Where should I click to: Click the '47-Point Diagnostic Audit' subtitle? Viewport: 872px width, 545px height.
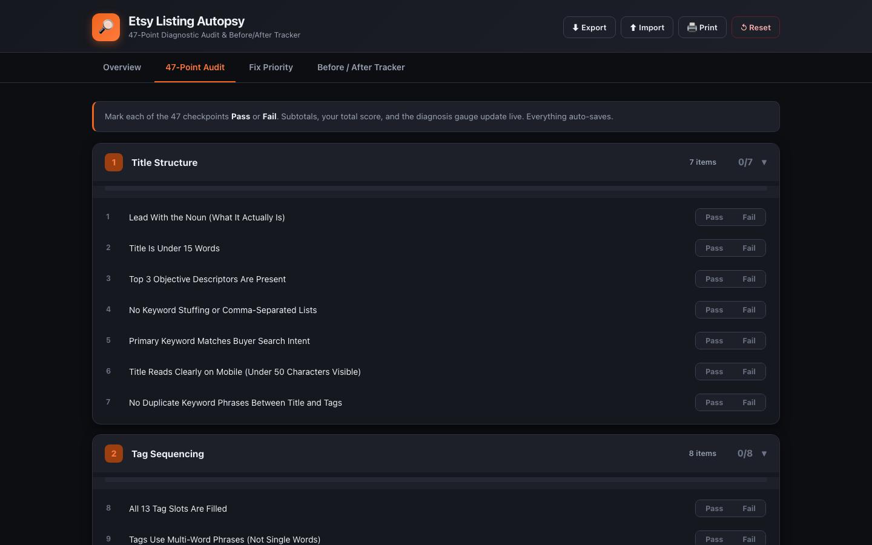214,35
